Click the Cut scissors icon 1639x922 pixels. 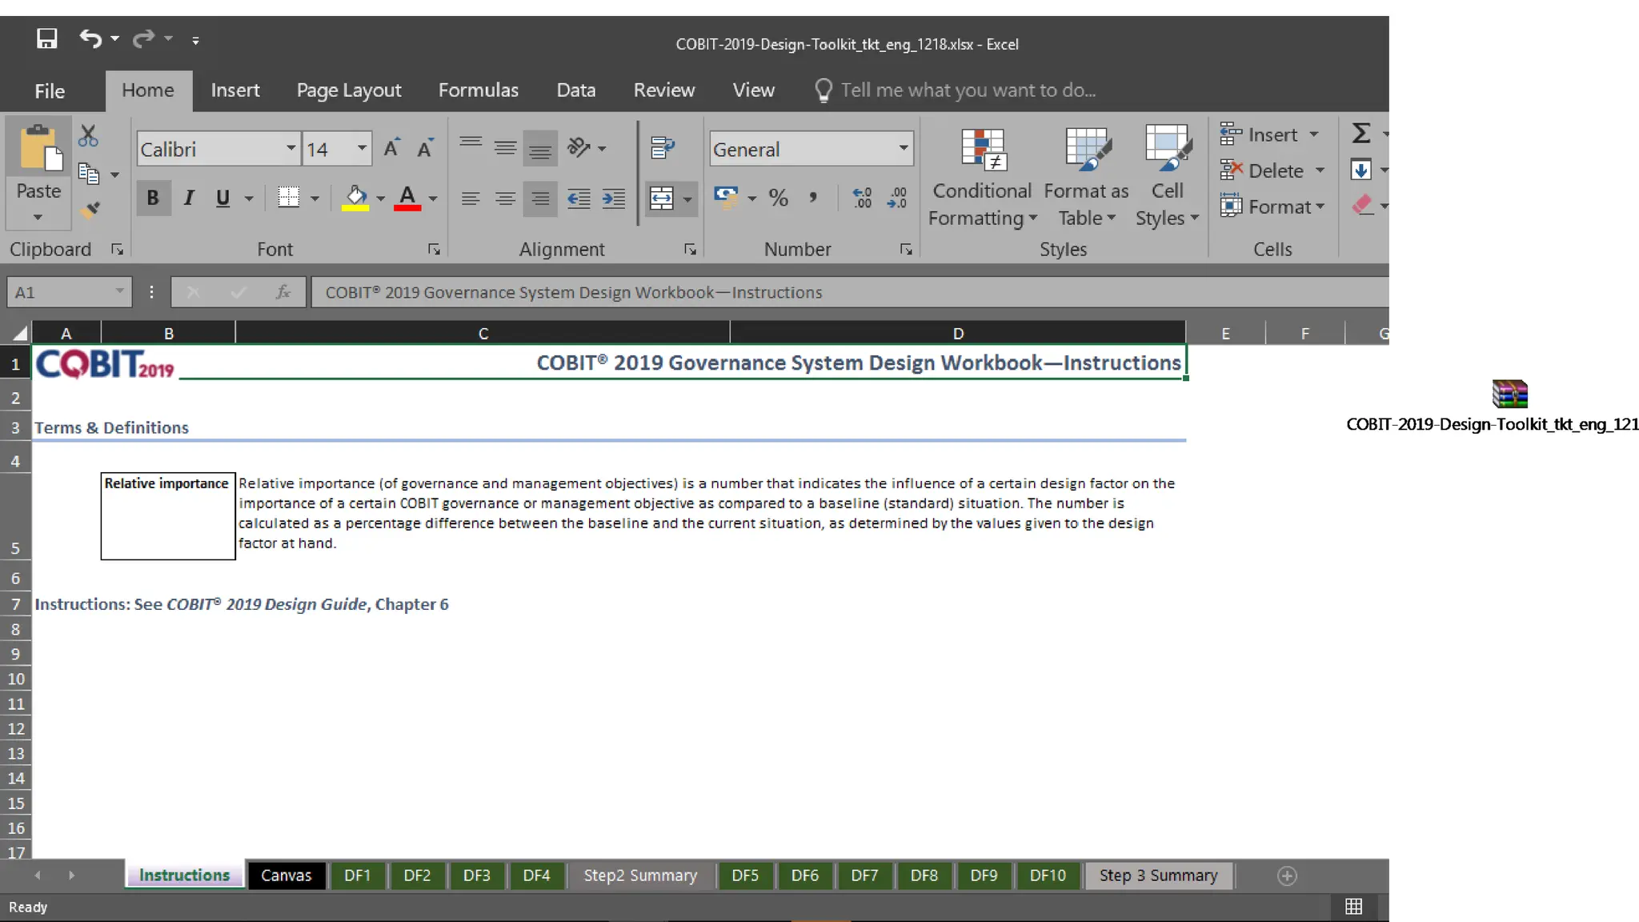tap(88, 136)
